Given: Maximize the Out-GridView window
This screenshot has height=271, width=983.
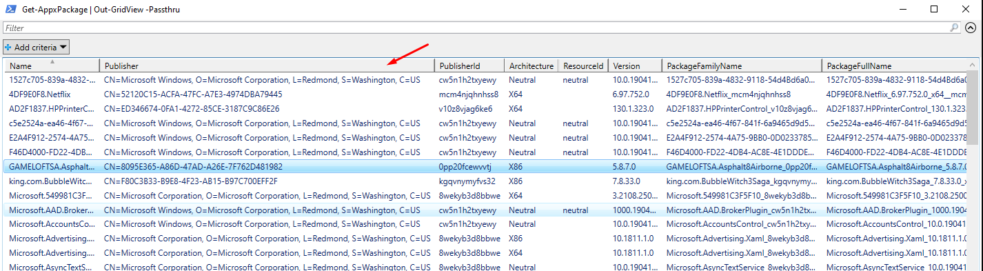Looking at the screenshot, I should coord(934,10).
